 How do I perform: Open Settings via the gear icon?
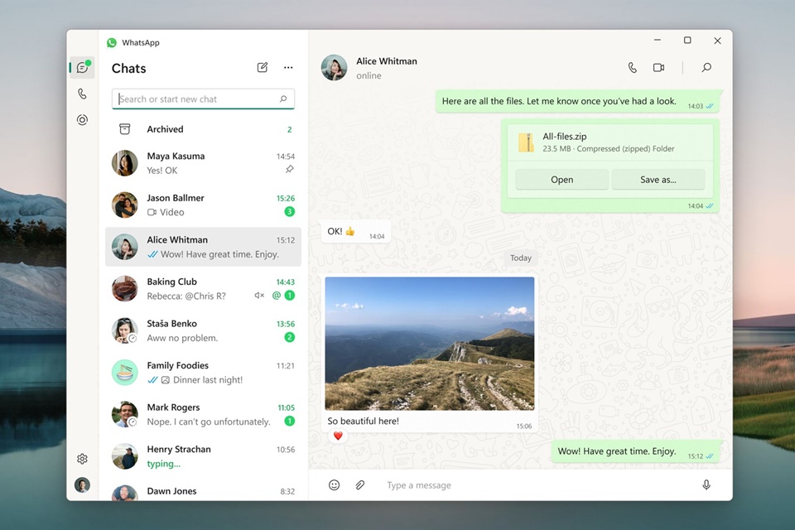coord(82,458)
